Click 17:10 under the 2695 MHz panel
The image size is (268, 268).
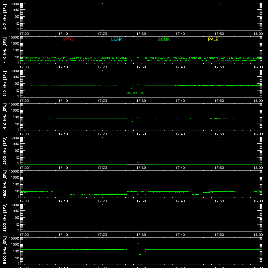click(63, 168)
